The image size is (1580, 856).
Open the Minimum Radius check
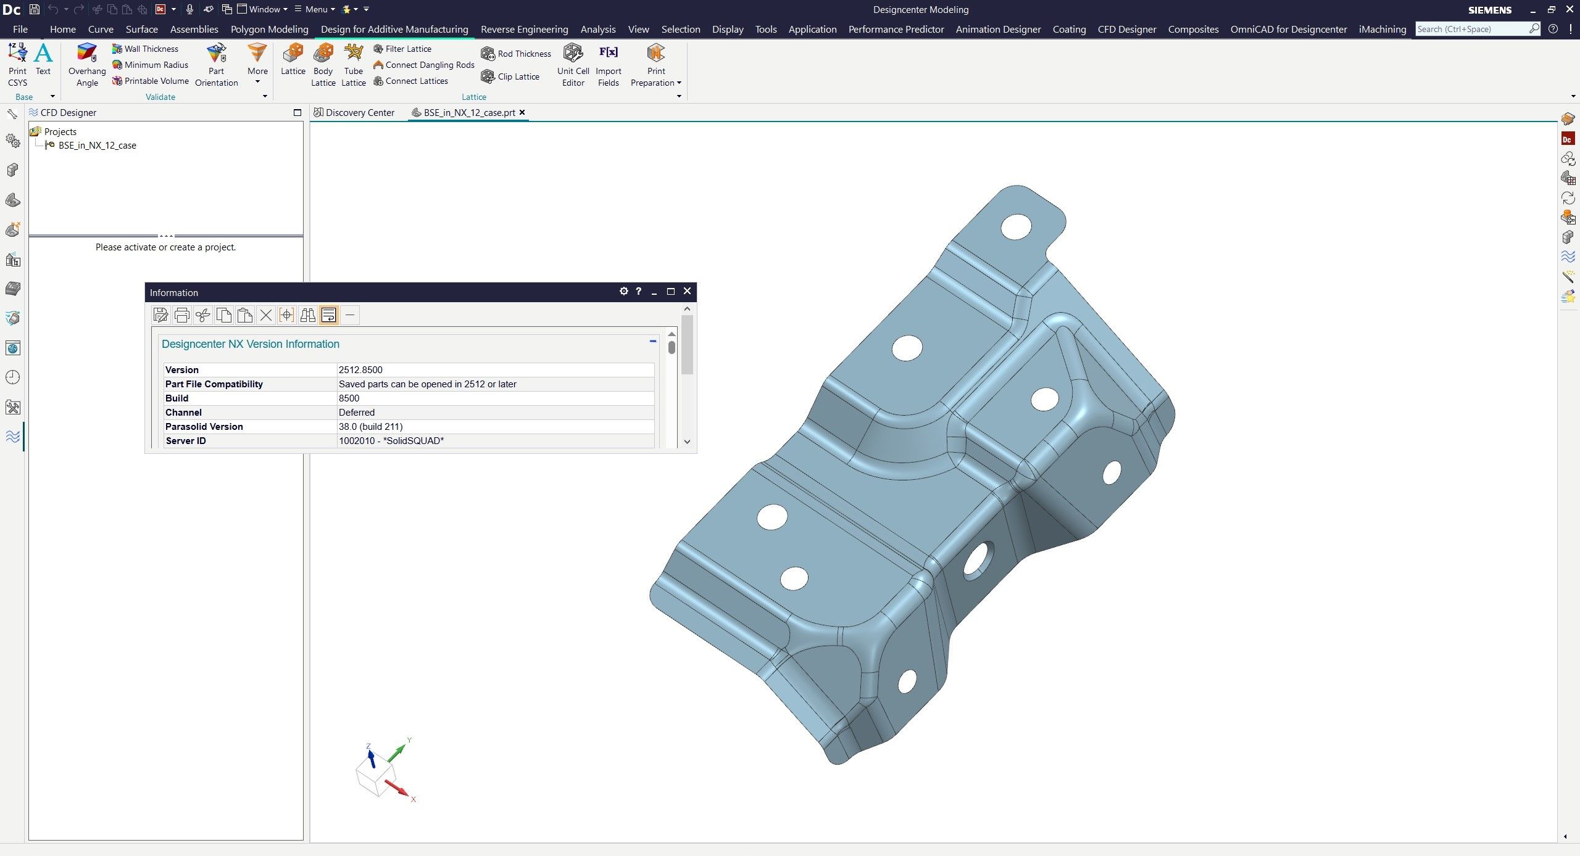tap(151, 65)
